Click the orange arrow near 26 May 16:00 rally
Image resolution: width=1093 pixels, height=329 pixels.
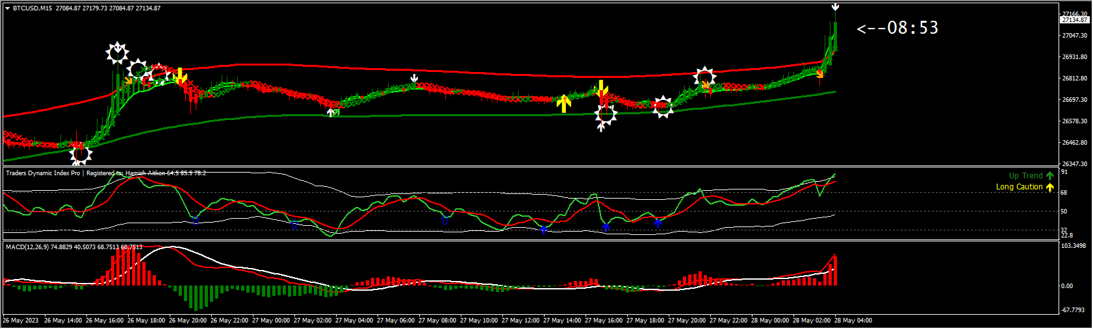[129, 81]
